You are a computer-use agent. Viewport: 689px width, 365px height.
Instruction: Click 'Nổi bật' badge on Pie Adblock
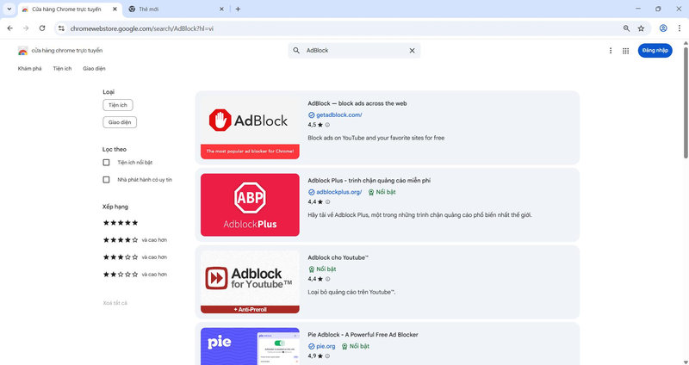coord(356,346)
